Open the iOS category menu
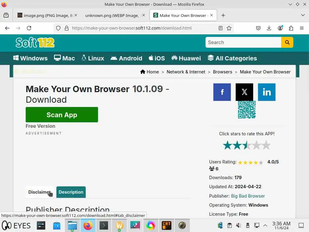The image size is (309, 232). coord(157,58)
